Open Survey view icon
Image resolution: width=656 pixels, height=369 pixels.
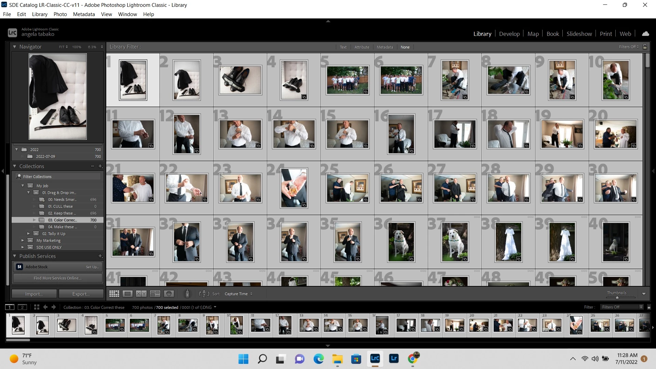[155, 294]
